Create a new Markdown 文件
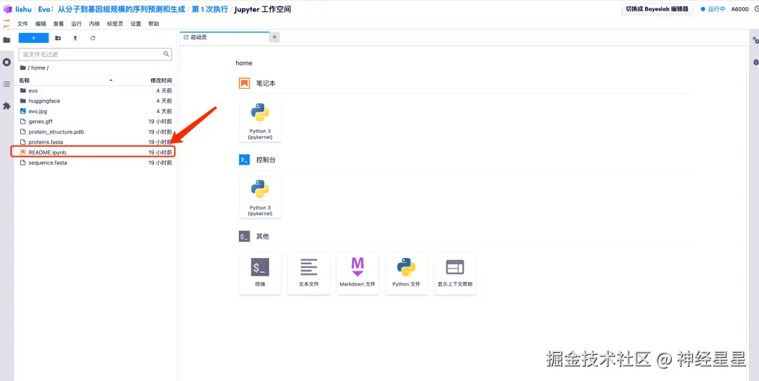This screenshot has width=759, height=381. click(x=358, y=273)
